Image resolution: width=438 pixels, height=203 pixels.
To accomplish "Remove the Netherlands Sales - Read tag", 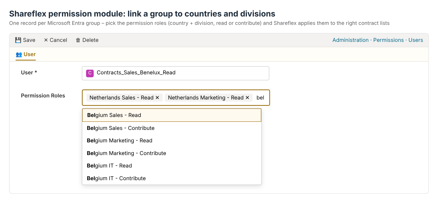I will pyautogui.click(x=157, y=98).
